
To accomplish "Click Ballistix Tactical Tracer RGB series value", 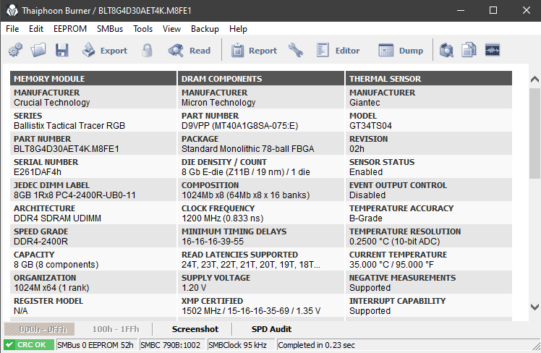I will [69, 126].
